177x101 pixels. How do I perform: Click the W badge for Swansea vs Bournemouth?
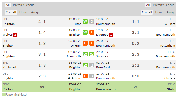92,54
